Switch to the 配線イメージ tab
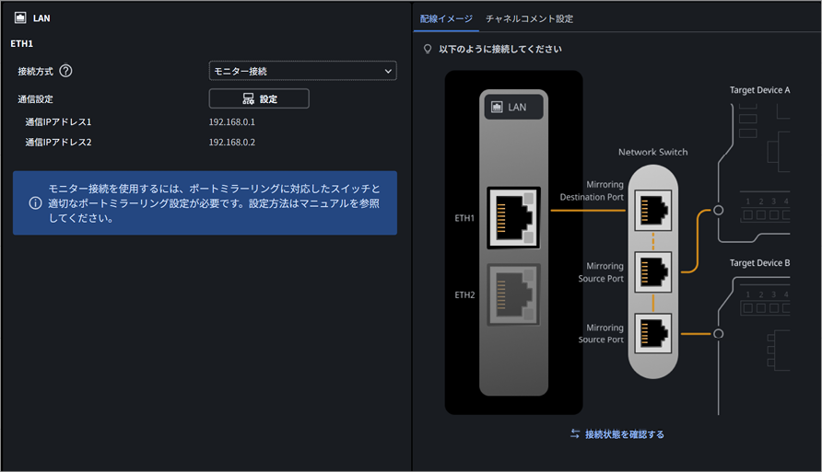The image size is (822, 472). click(446, 18)
